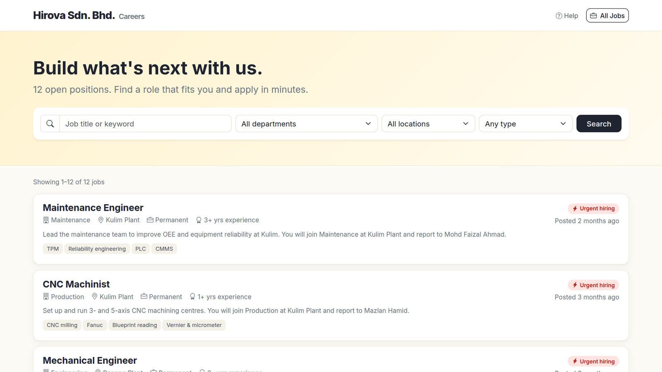The height and width of the screenshot is (372, 662).
Task: Open the All locations dropdown
Action: tap(428, 124)
